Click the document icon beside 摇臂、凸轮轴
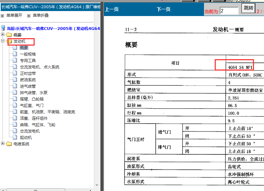 tap(15, 99)
